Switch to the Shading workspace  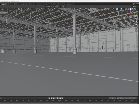pos(39,4)
